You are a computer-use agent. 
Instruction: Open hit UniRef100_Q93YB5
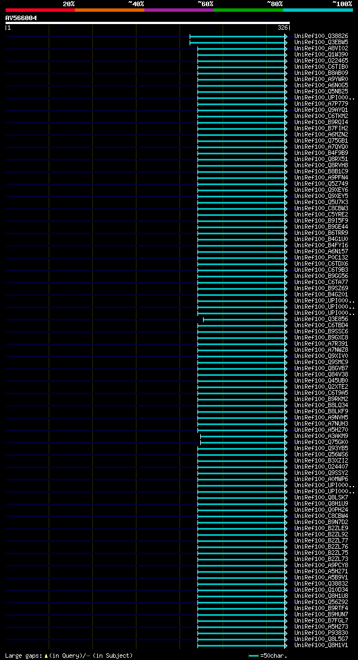[321, 448]
